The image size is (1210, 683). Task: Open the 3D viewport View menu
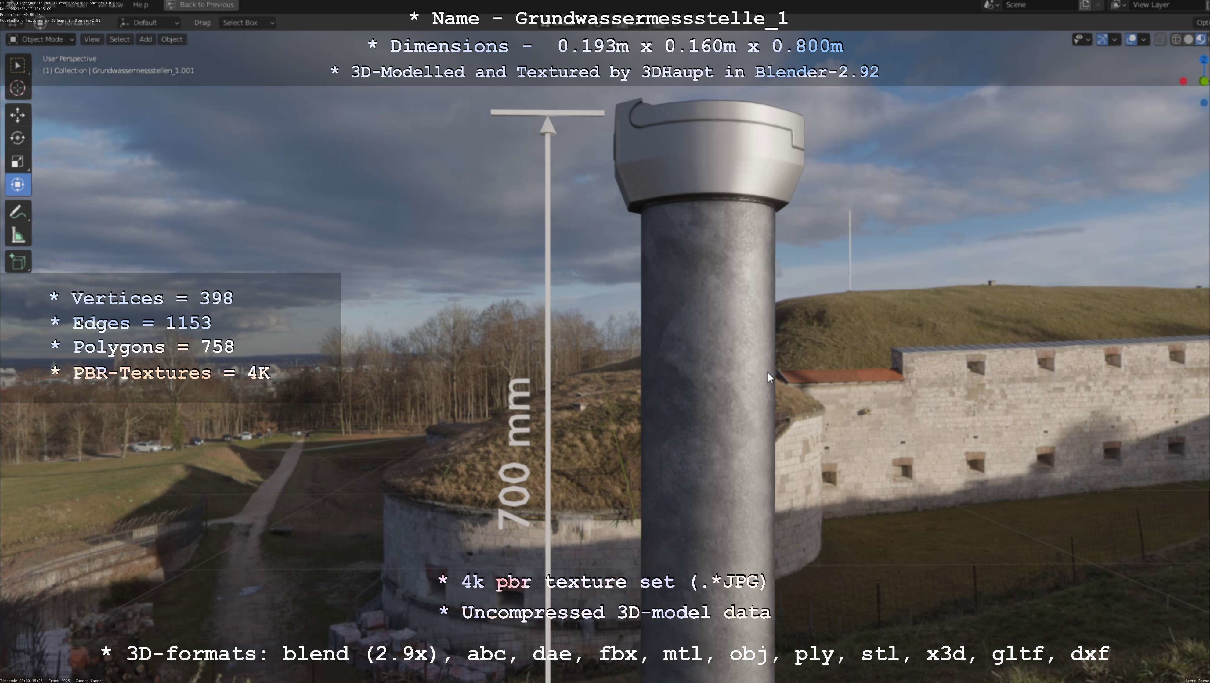(92, 39)
